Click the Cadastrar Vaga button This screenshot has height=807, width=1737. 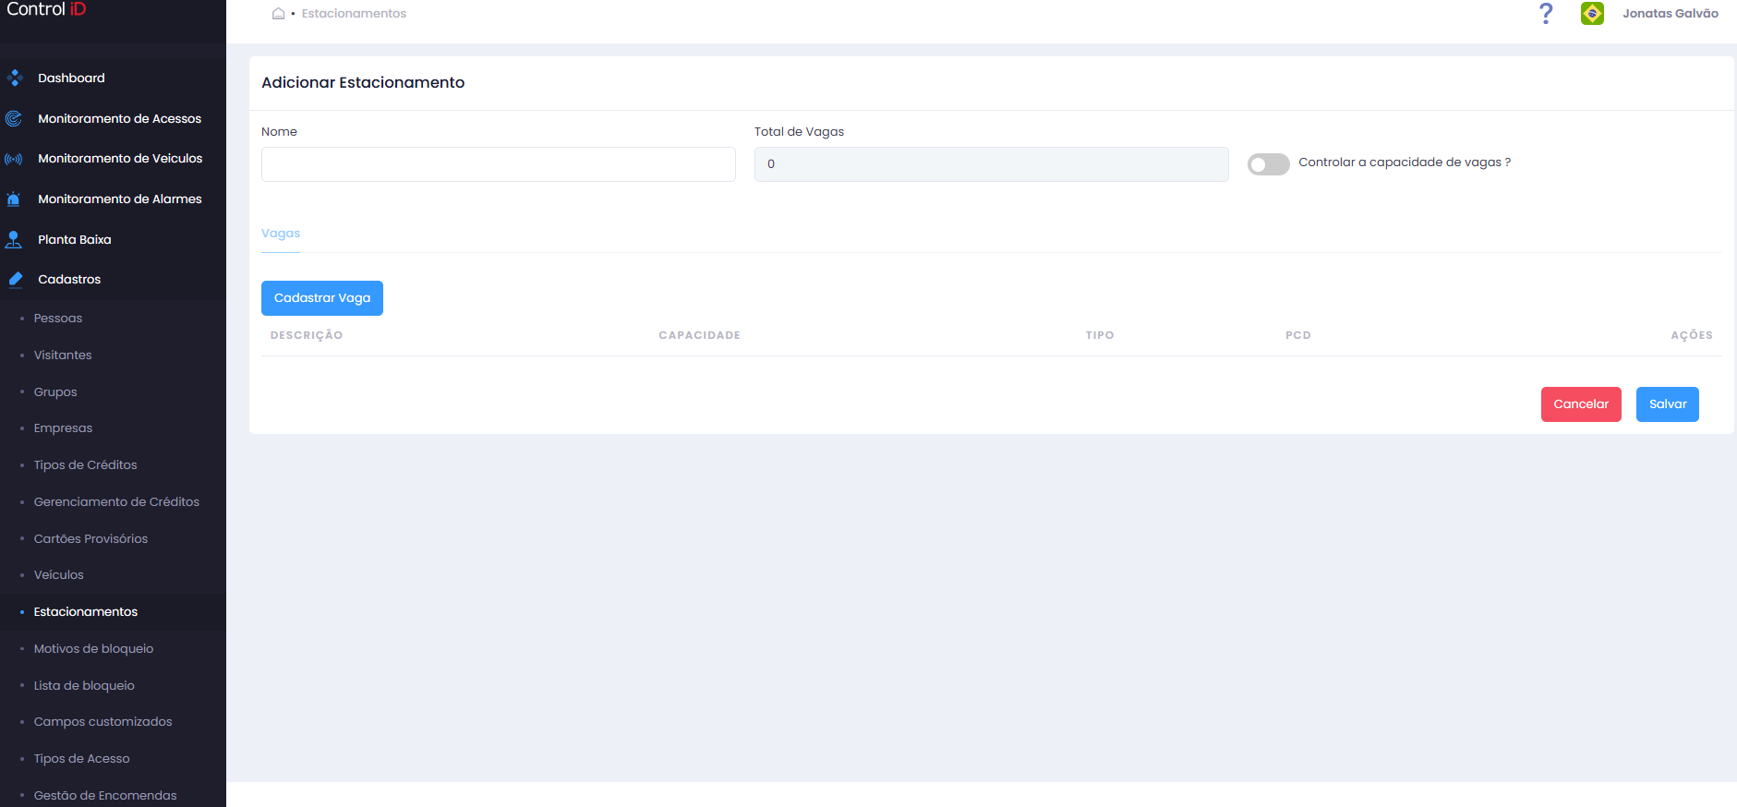[x=322, y=298]
